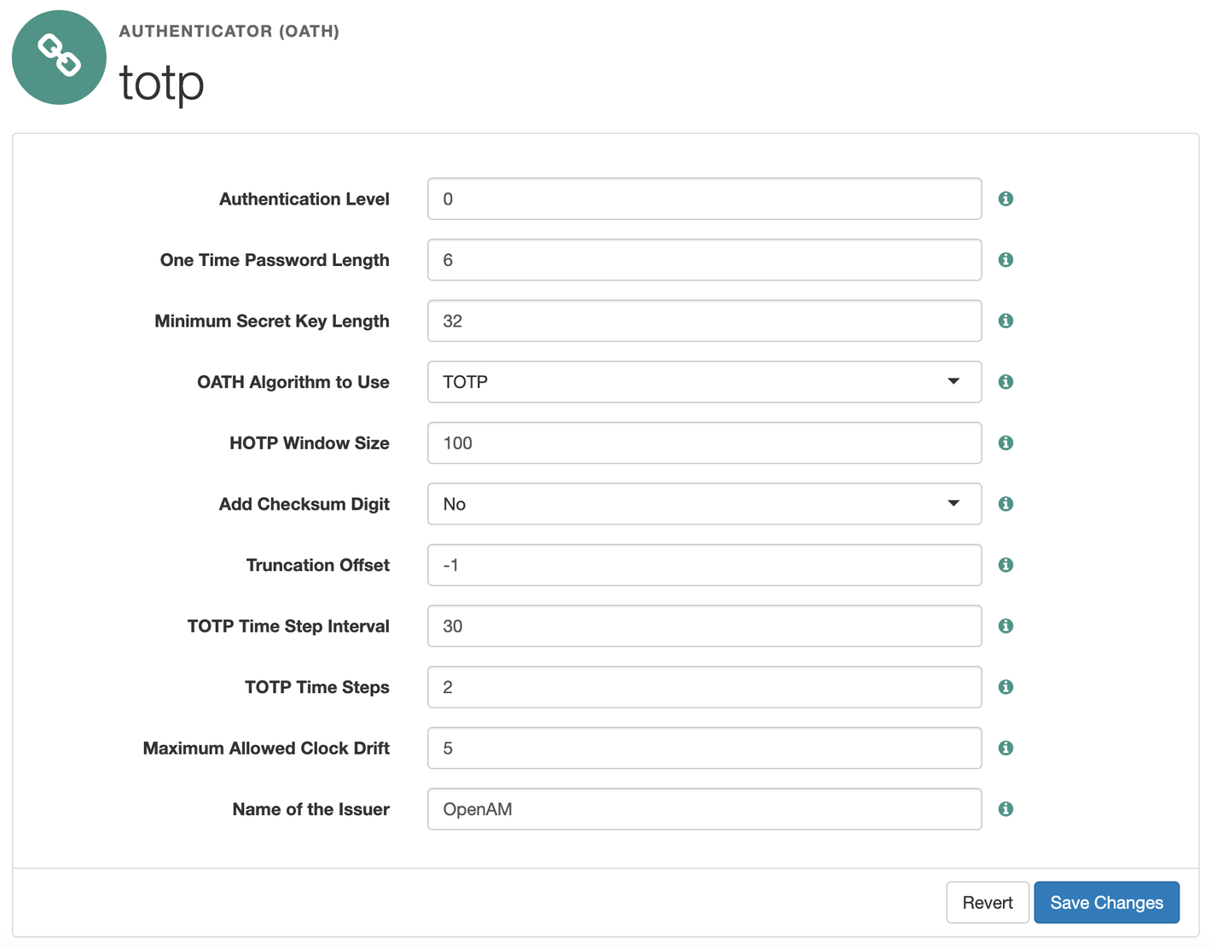Click info icon for Authentication Level
The height and width of the screenshot is (948, 1211).
1005,199
